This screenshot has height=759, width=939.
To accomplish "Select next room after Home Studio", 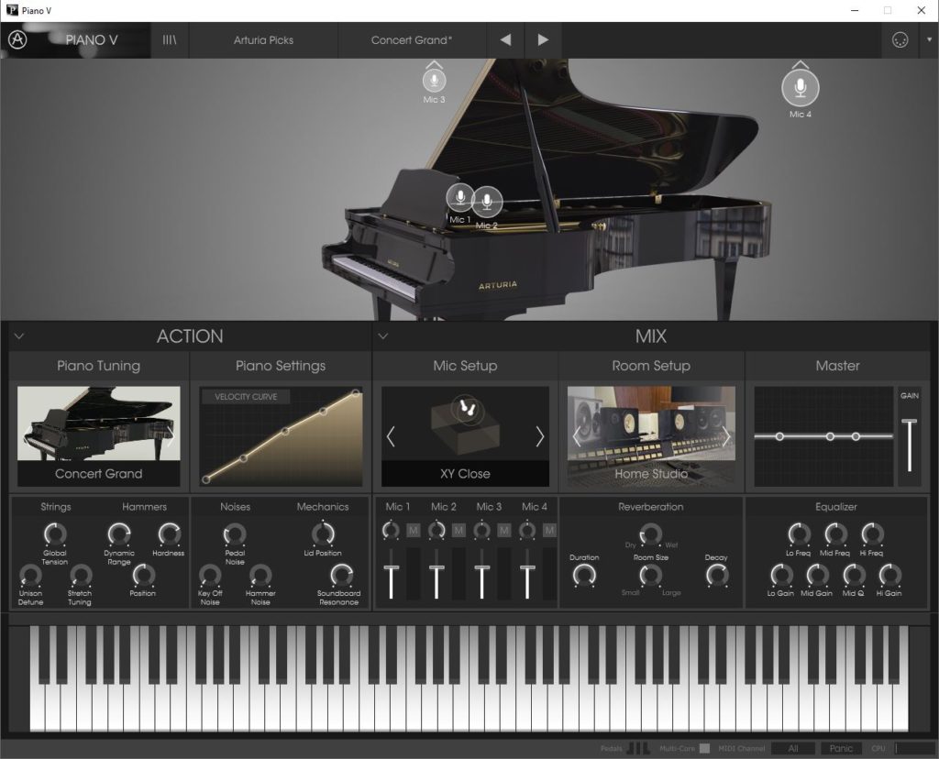I will 726,436.
